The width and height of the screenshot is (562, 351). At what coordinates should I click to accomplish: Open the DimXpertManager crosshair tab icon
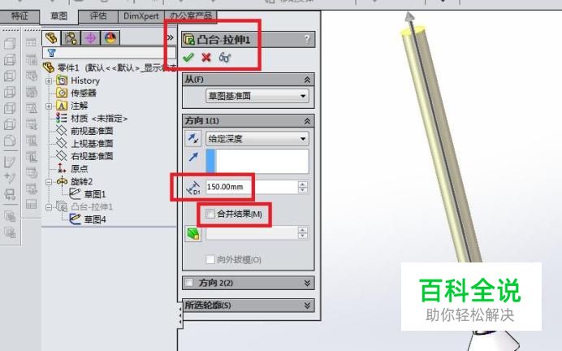tap(91, 38)
